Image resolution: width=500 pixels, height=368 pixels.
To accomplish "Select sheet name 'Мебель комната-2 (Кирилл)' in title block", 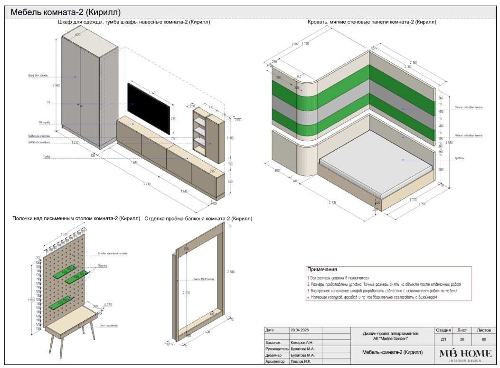I will (392, 352).
